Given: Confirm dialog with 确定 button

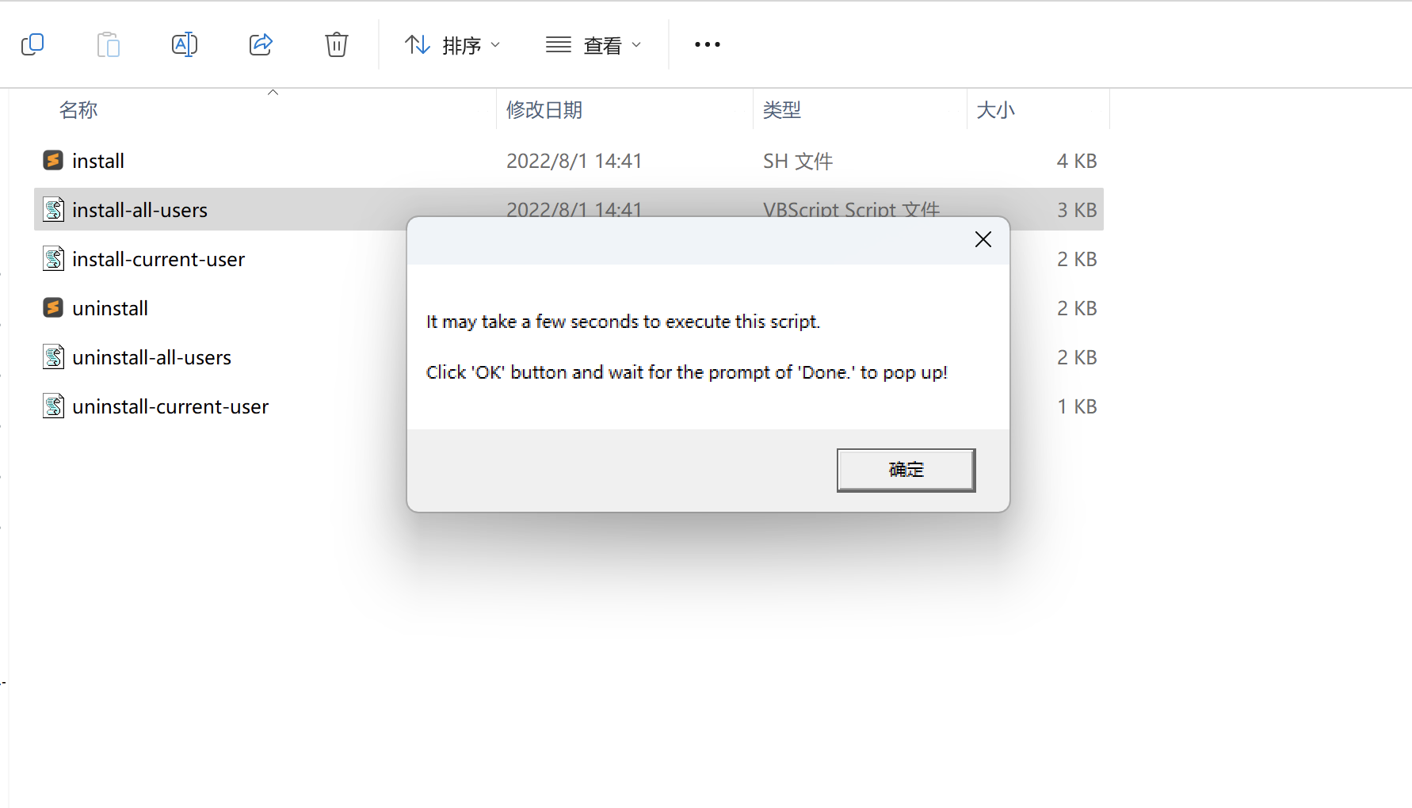Looking at the screenshot, I should tap(906, 470).
